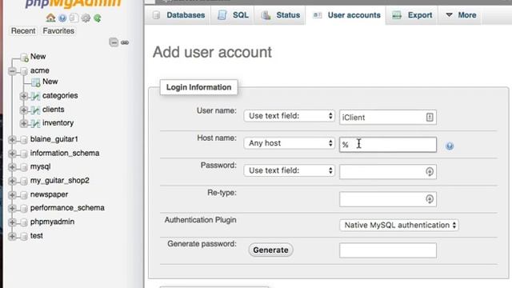The image size is (512, 288).
Task: Show Favorites tables list
Action: tap(58, 31)
